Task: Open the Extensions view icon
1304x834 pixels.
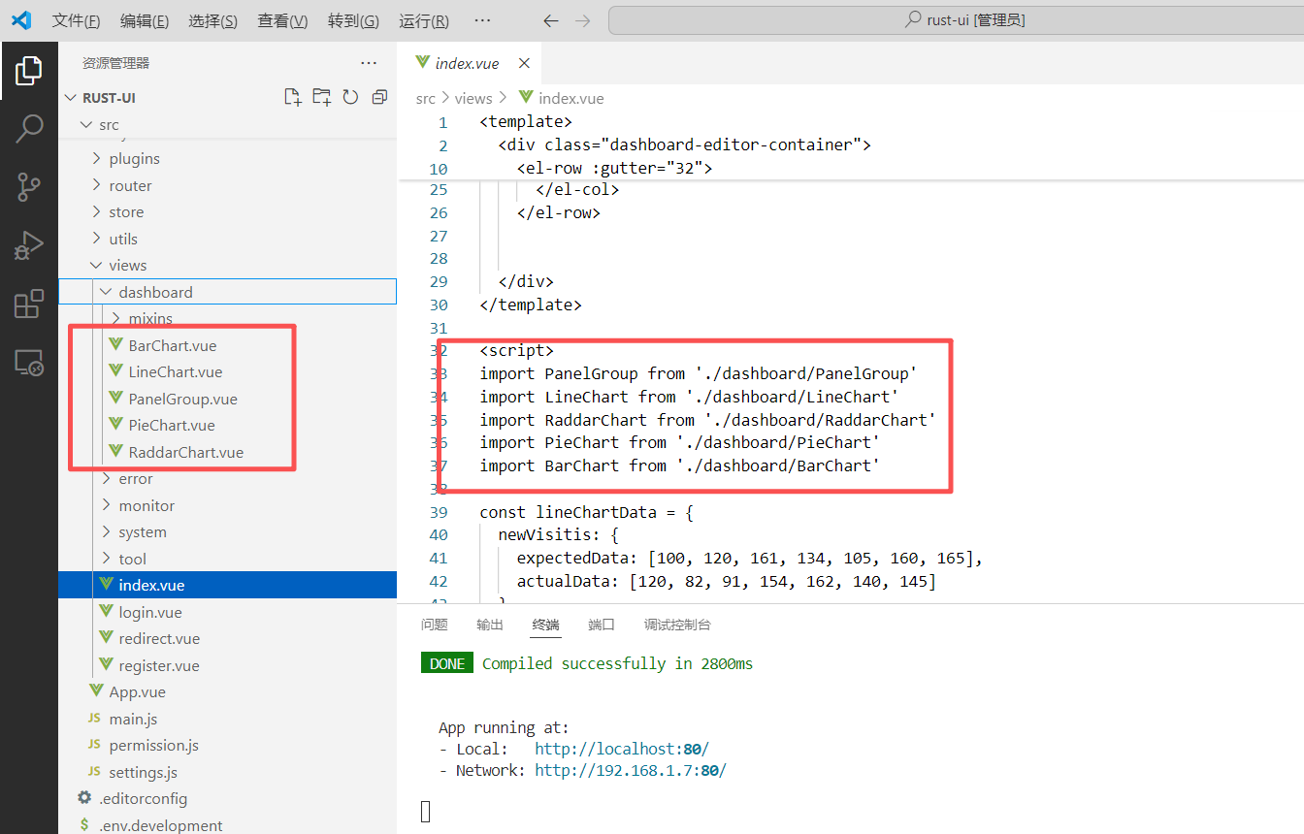Action: [x=29, y=305]
